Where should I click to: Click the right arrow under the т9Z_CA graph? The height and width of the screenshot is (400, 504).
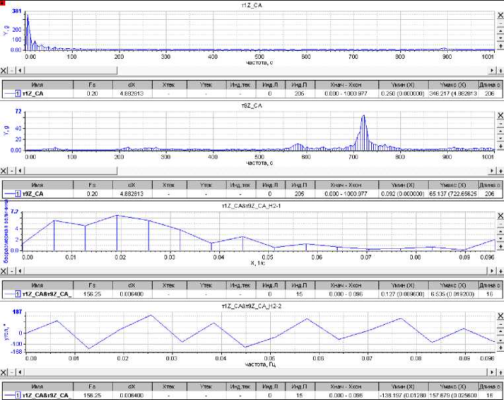[492, 170]
